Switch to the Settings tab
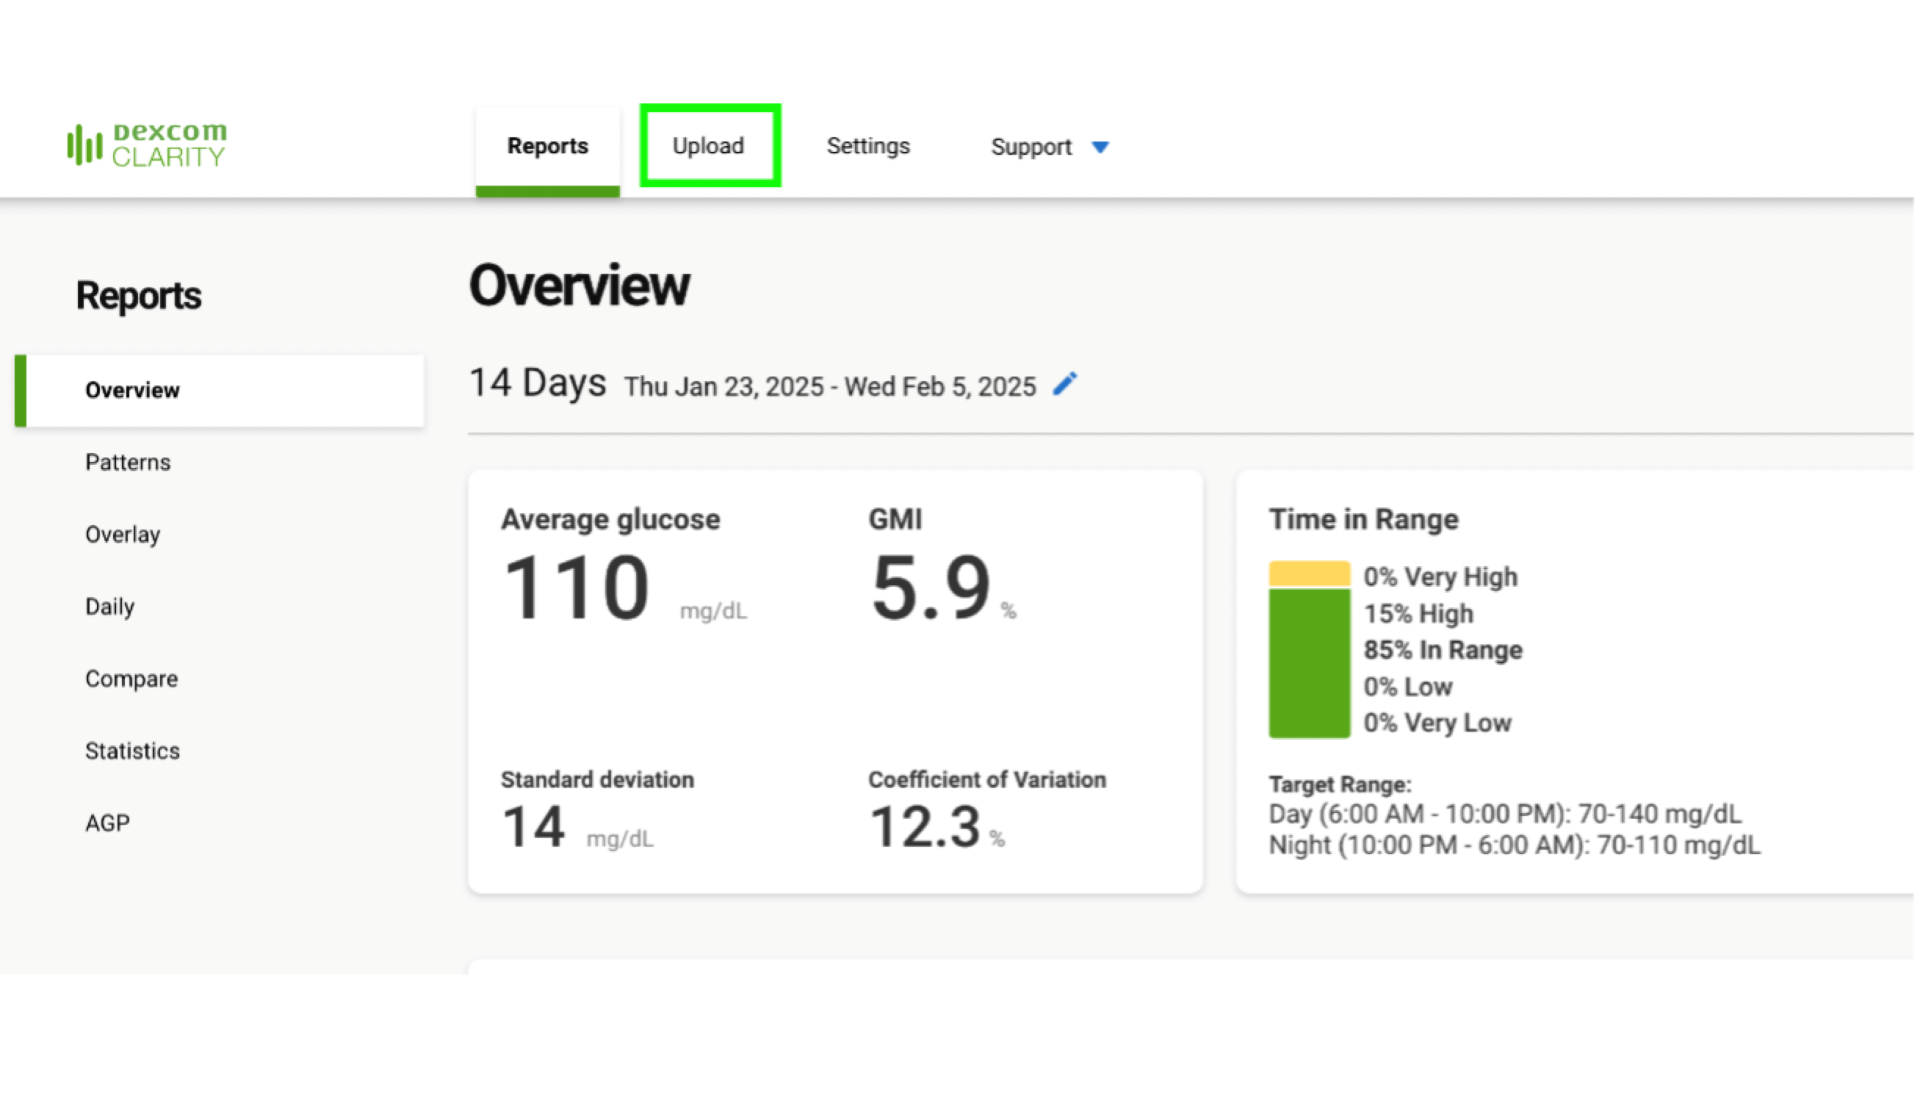Screen dimensions: 1929x1096 tap(867, 145)
